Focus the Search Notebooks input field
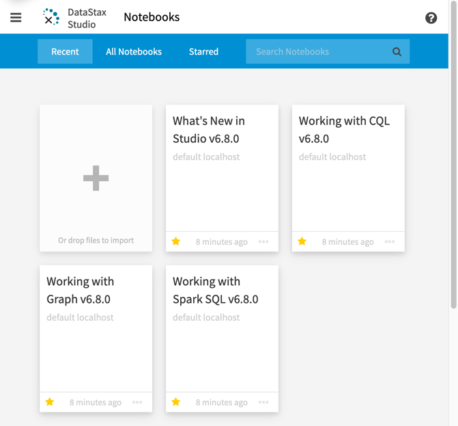Viewport: 458px width, 426px height. coord(317,52)
